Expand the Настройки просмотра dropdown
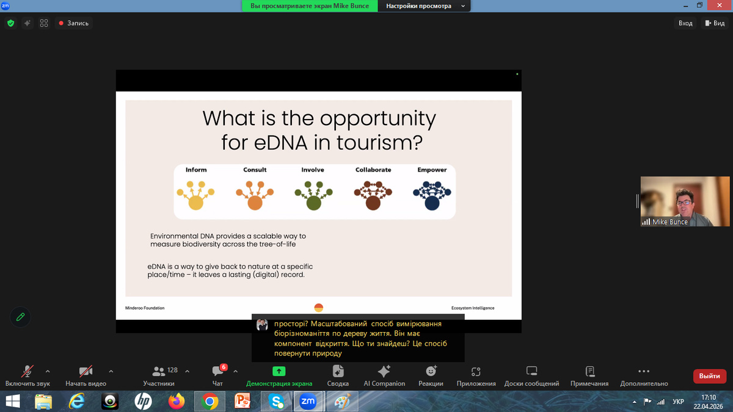 click(x=424, y=6)
